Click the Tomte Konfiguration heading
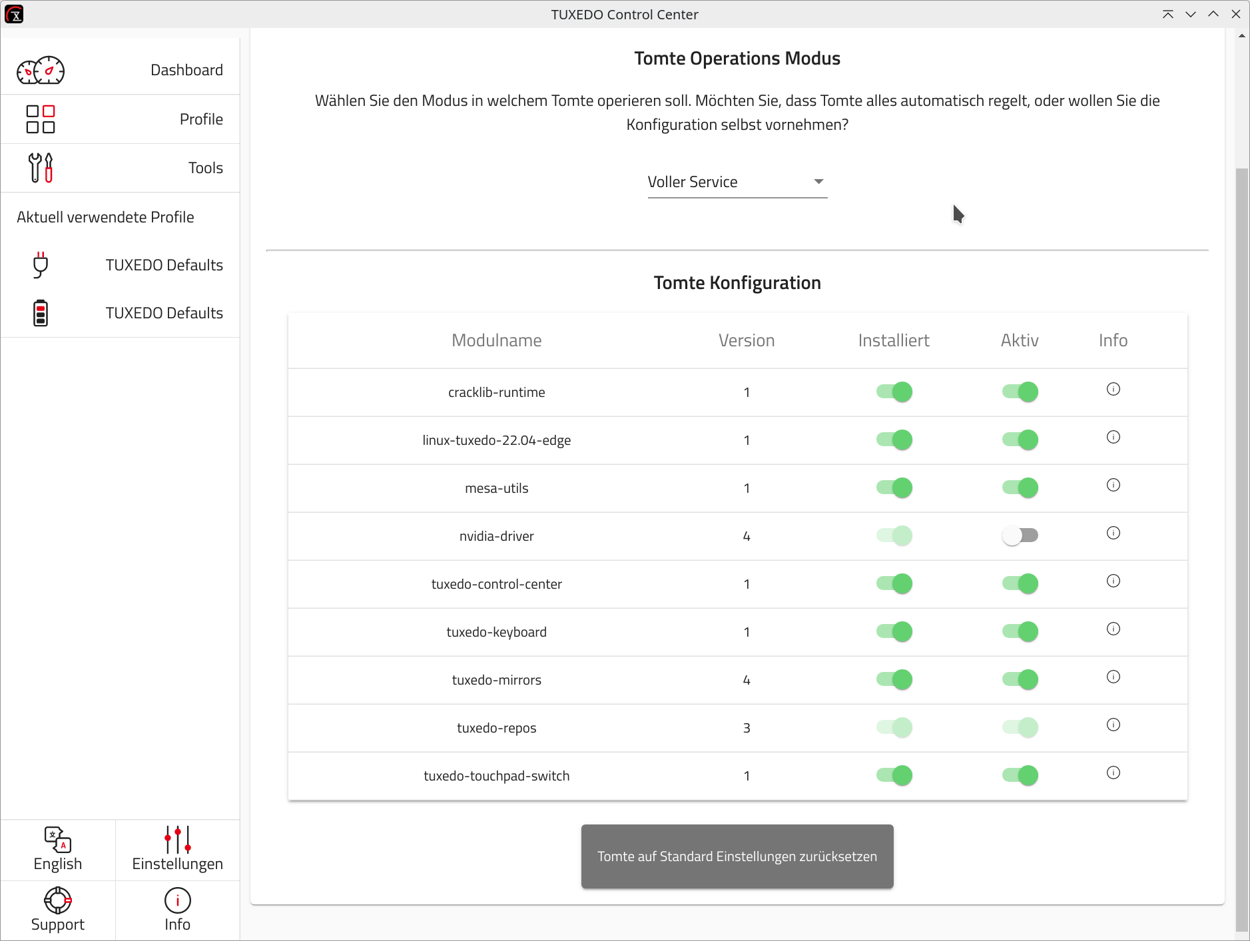 [x=737, y=283]
